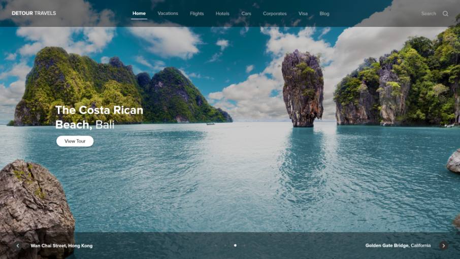Click the heading The Costa Rican Beach, Bali
Screen dimensions: 460x259
[x=99, y=117]
